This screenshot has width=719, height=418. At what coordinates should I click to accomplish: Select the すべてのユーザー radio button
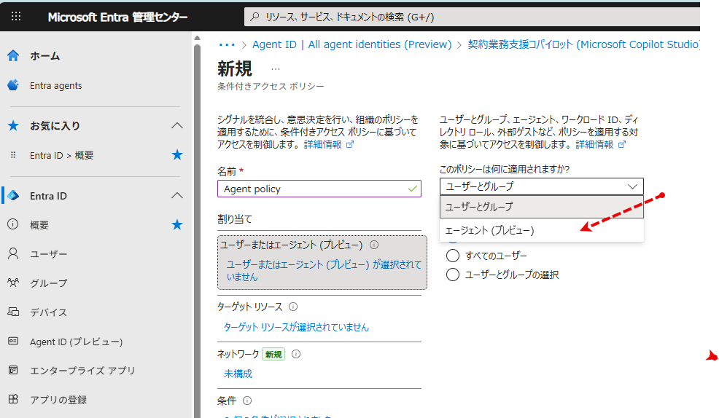453,256
